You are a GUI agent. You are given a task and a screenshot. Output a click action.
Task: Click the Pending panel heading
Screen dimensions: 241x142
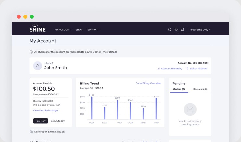179,83
